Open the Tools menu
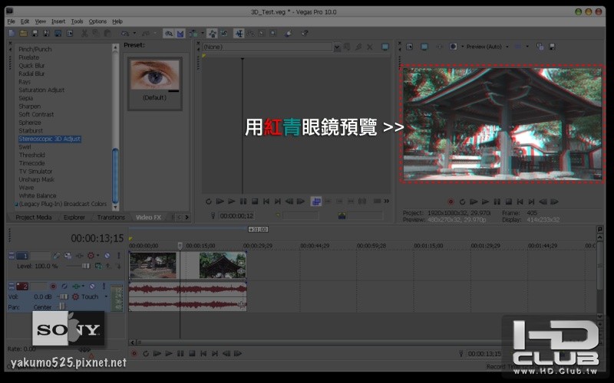The height and width of the screenshot is (383, 614). click(x=77, y=21)
